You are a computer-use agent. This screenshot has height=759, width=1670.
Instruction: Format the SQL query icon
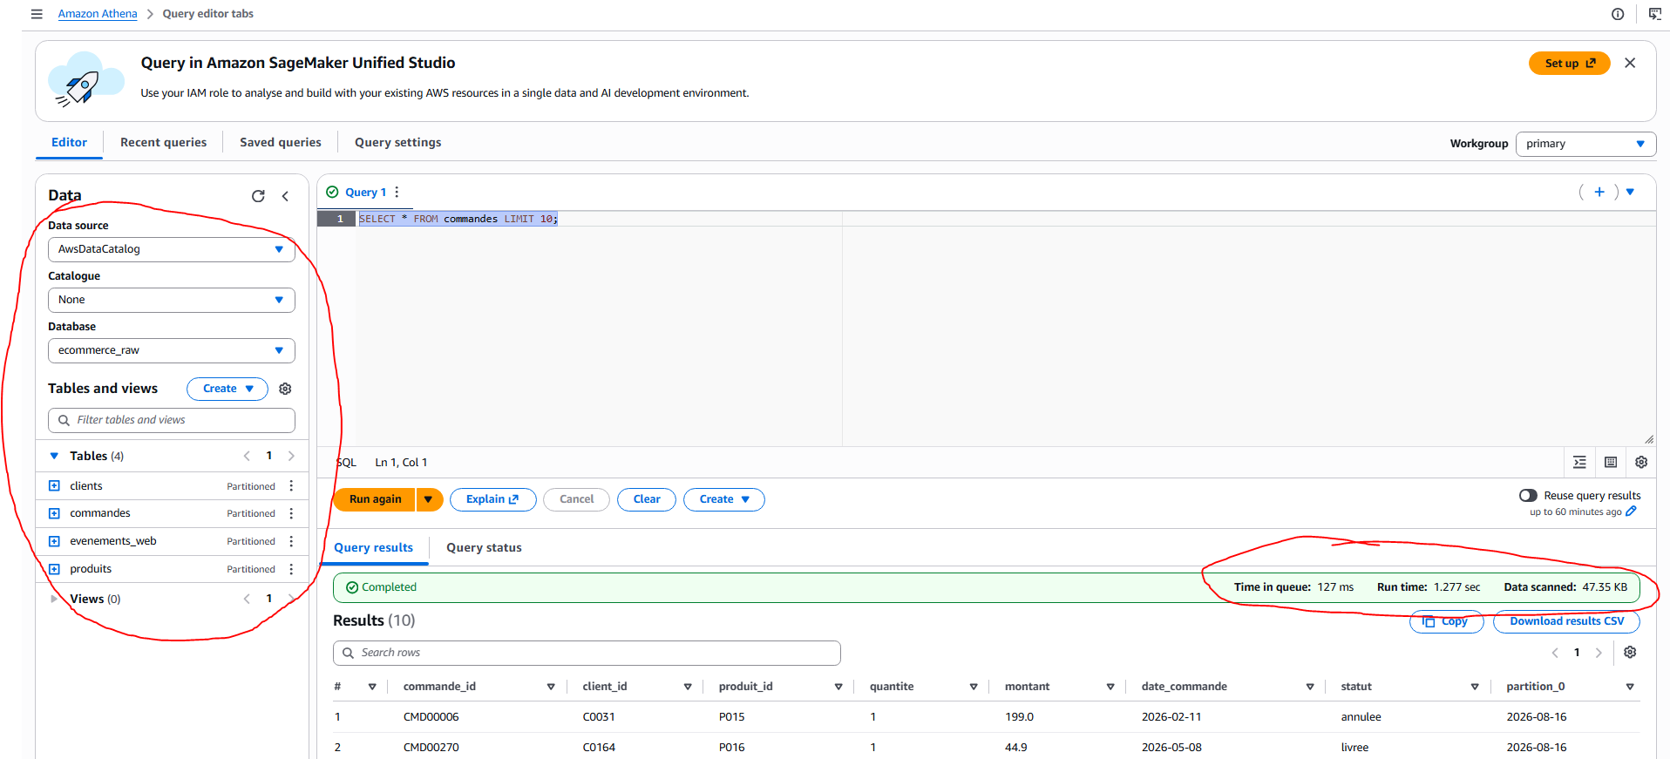click(1579, 463)
